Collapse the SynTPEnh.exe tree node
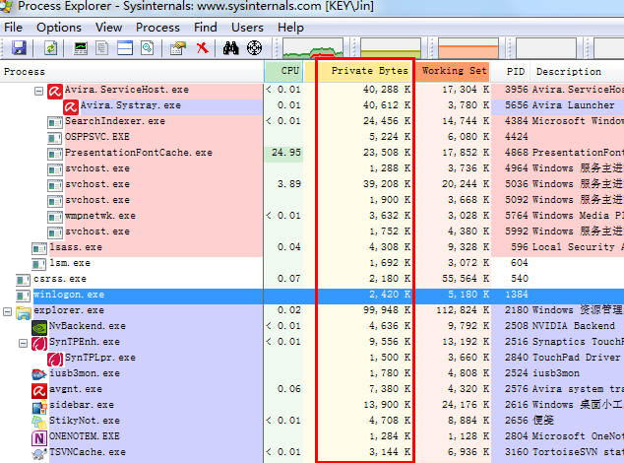The image size is (624, 463). click(x=23, y=343)
